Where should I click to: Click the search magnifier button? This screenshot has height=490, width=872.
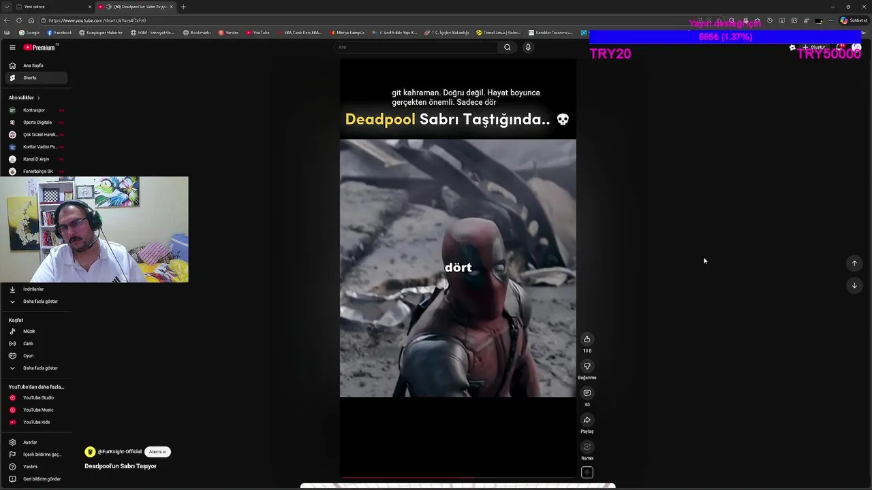coord(507,48)
